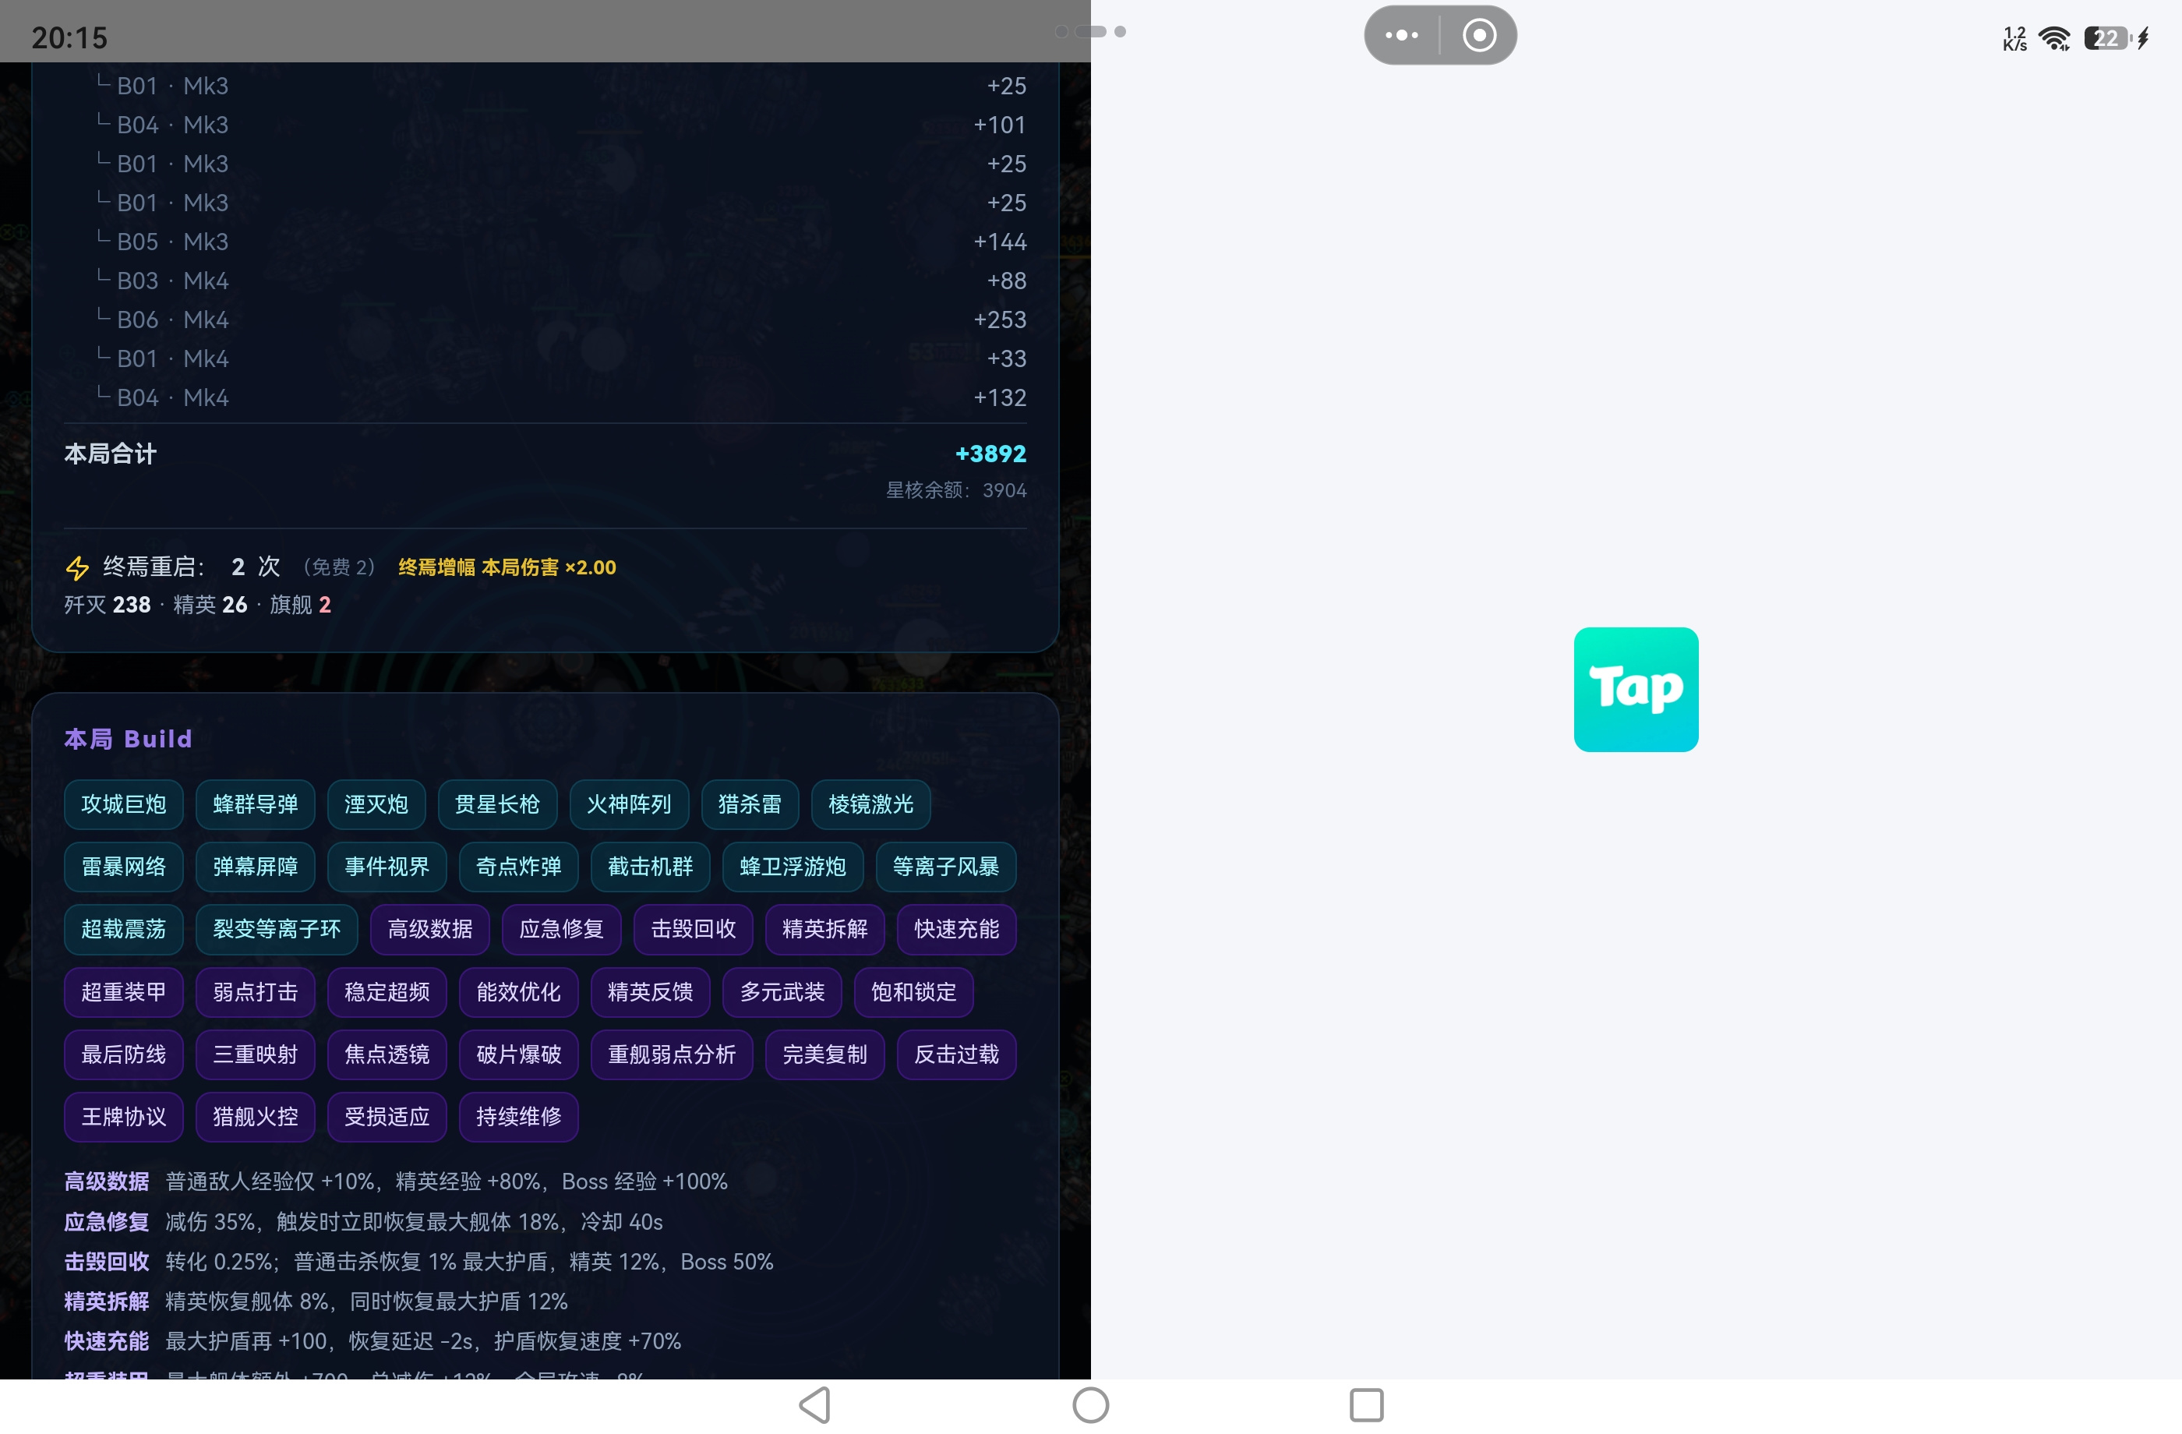Screen dimensions: 2182x1434
Task: Select the 贯星长枪 build chip
Action: coord(497,804)
